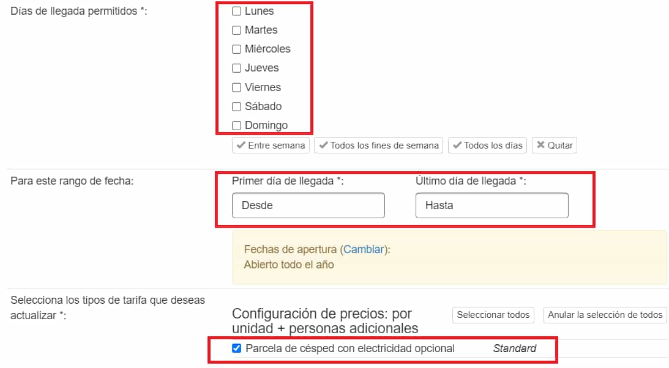
Task: Uncheck Parcela de césped con electricidad opcional
Action: (236, 348)
